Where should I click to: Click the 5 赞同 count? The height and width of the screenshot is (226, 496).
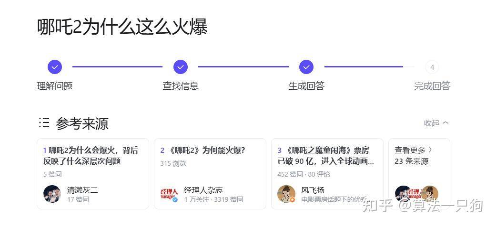click(52, 174)
